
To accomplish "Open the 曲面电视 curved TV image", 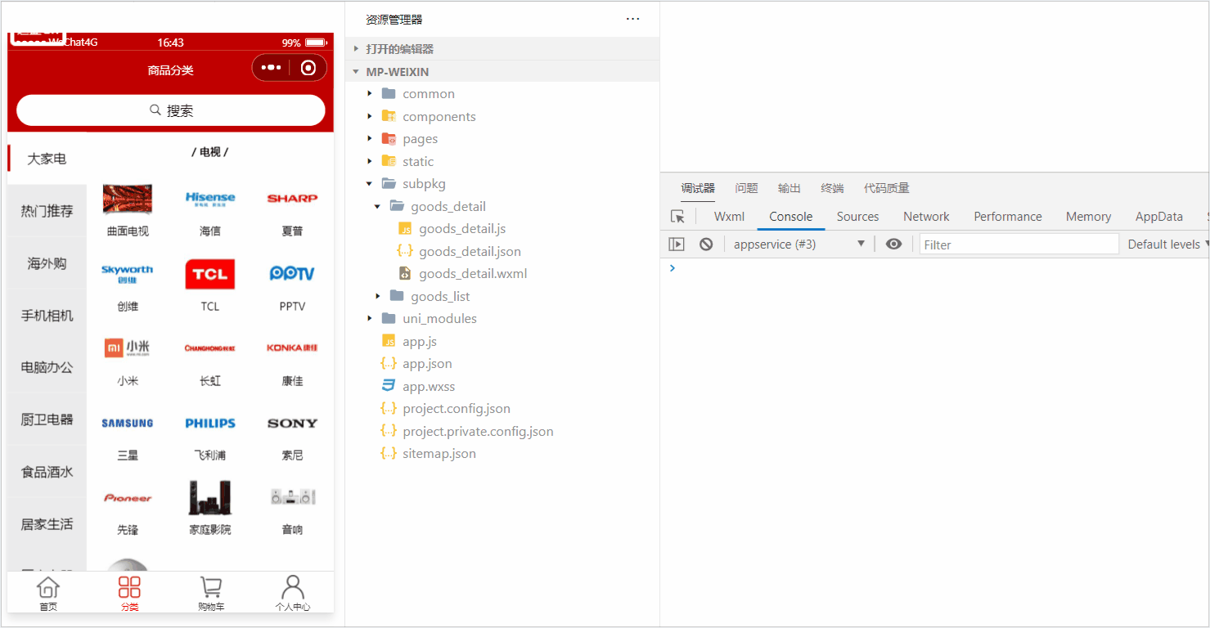I will pyautogui.click(x=128, y=199).
